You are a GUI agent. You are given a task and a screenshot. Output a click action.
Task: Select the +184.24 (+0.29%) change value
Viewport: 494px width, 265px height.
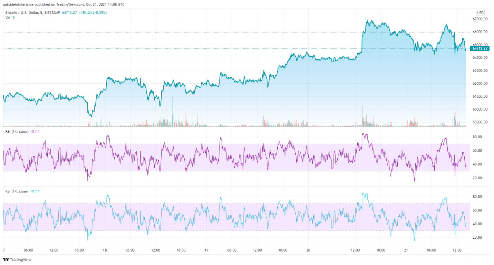coord(93,13)
